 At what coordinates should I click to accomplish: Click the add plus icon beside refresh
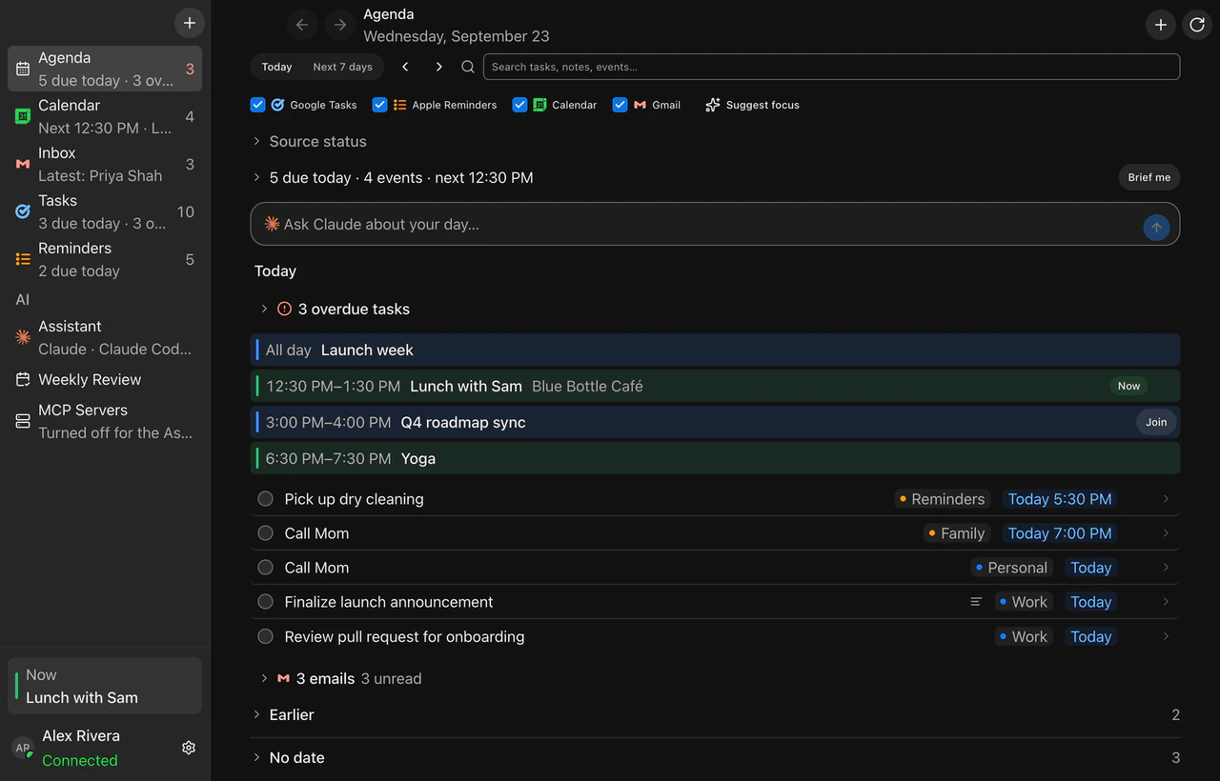(x=1160, y=25)
